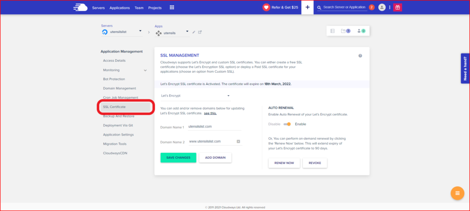
Task: Open Cron Job Management section
Action: [x=121, y=98]
